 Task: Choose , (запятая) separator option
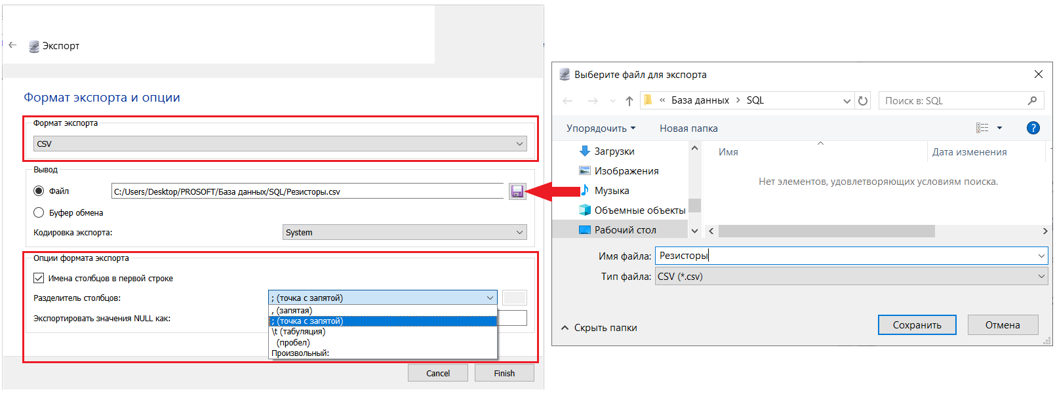(383, 311)
